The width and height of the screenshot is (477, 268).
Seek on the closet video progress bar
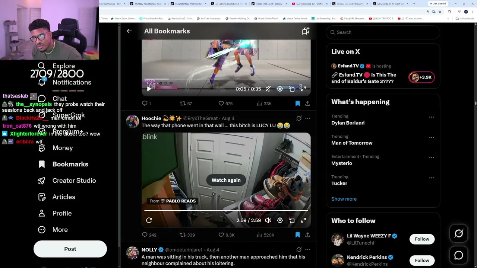point(226,211)
